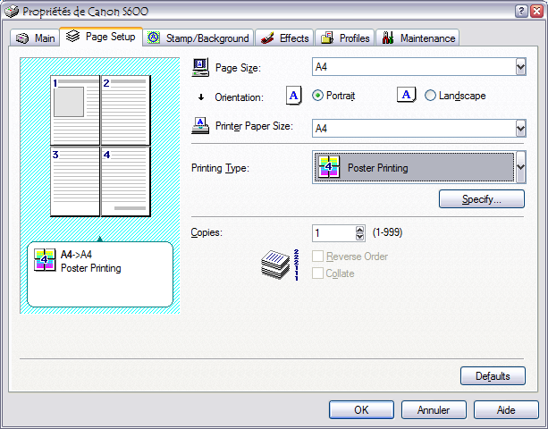This screenshot has width=548, height=429.
Task: Click the Printer Paper Size printer icon
Action: (200, 126)
